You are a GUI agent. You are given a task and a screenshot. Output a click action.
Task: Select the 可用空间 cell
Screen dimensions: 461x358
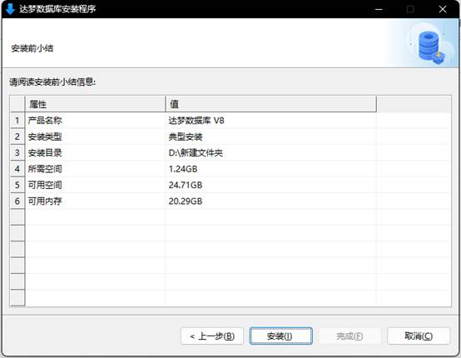click(95, 185)
